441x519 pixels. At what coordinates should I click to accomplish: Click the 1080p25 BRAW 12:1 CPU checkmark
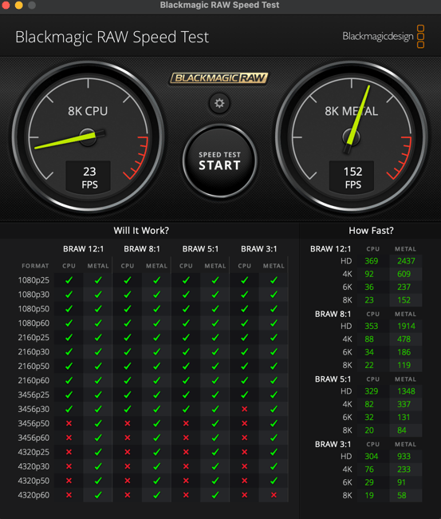(69, 280)
